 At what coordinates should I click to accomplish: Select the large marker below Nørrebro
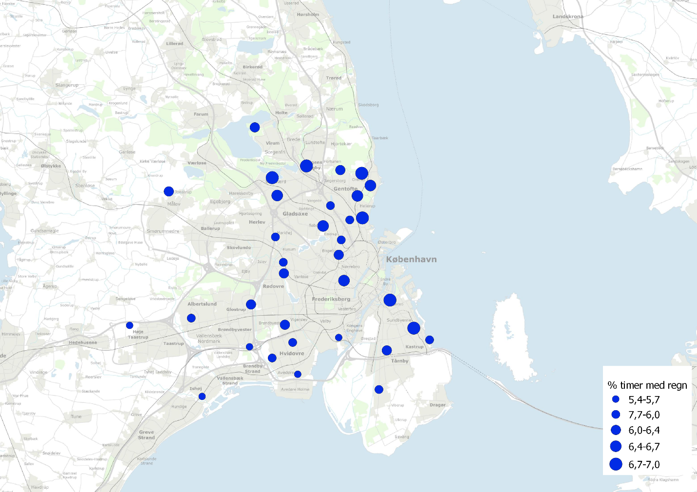point(344,281)
